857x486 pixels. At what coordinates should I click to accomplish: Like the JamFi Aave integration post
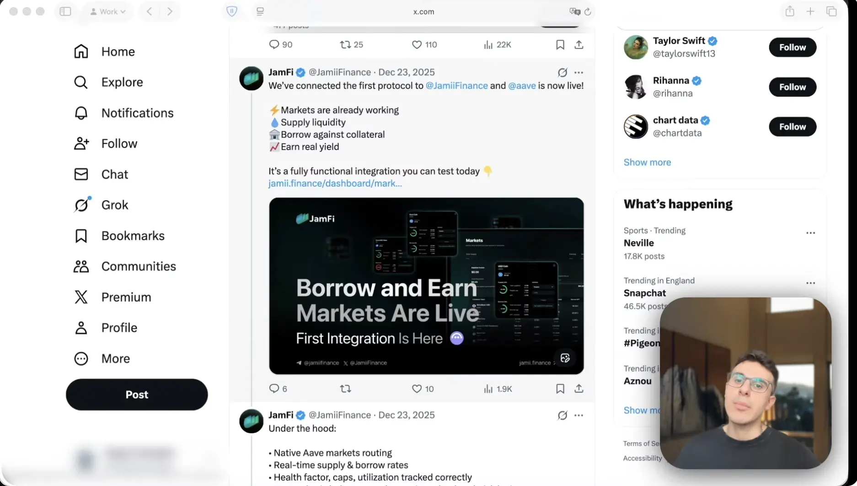pos(423,389)
